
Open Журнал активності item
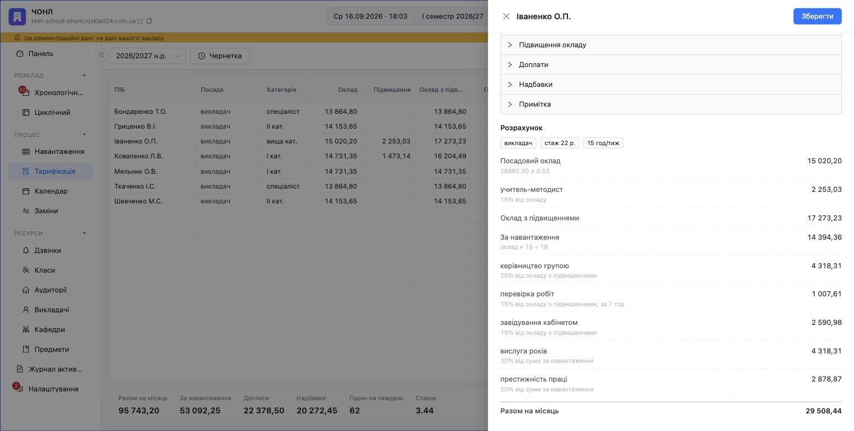tap(51, 369)
